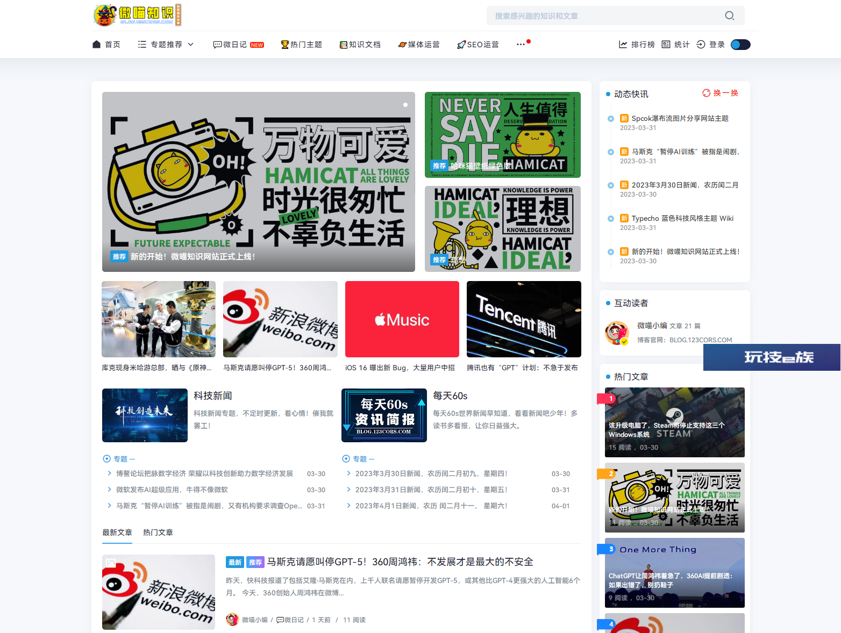841x633 pixels.
Task: Click into the search input field
Action: click(x=605, y=16)
